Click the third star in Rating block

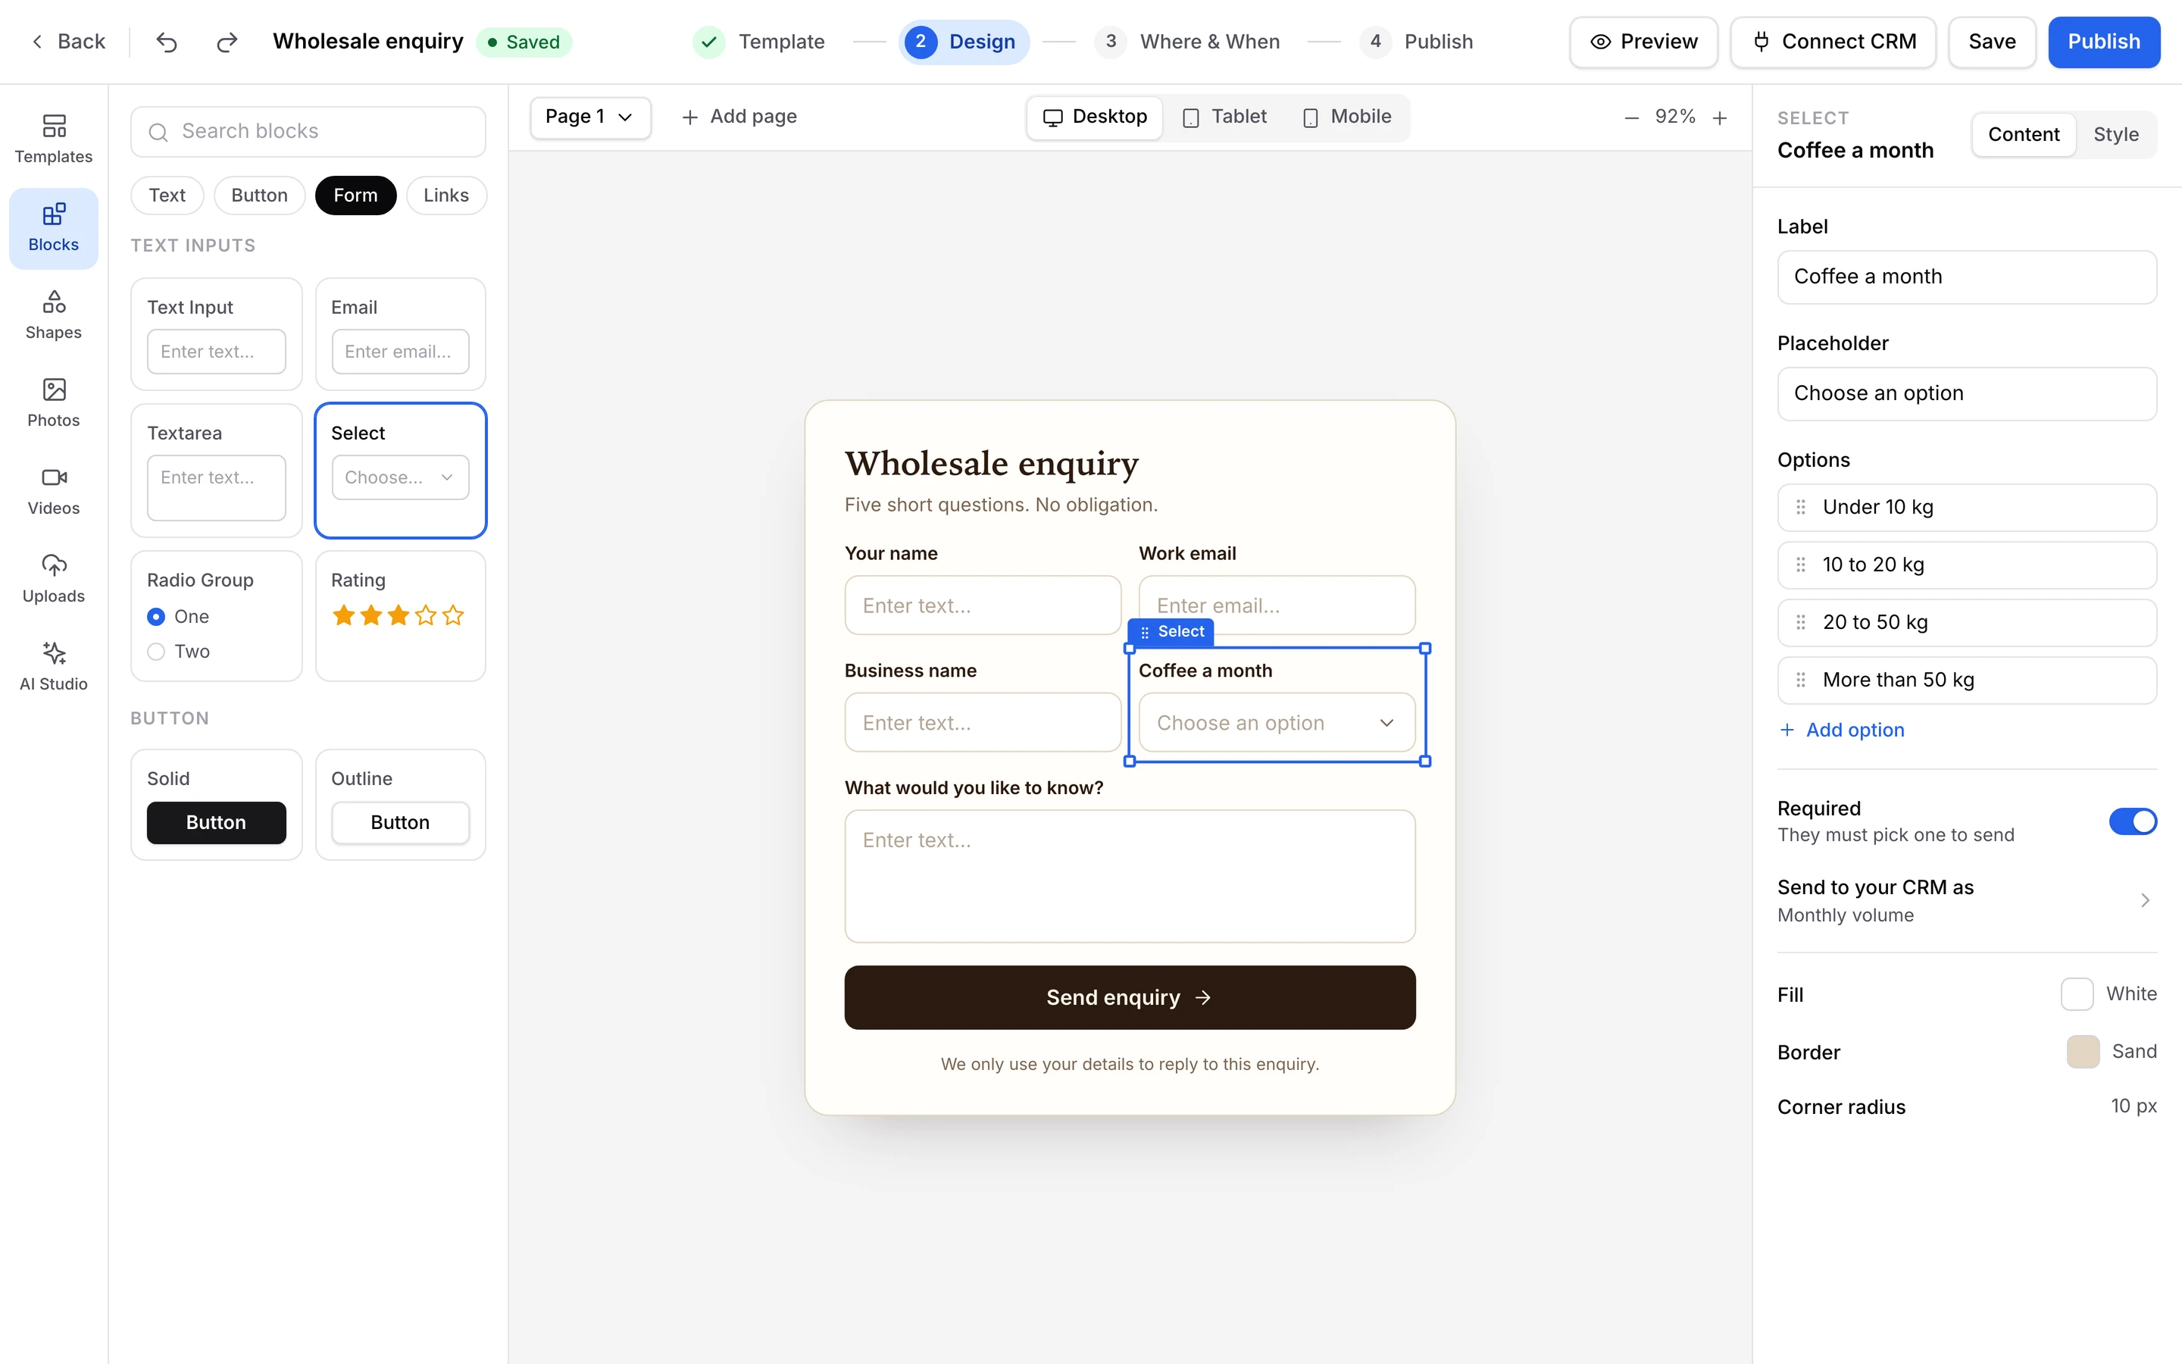[399, 616]
